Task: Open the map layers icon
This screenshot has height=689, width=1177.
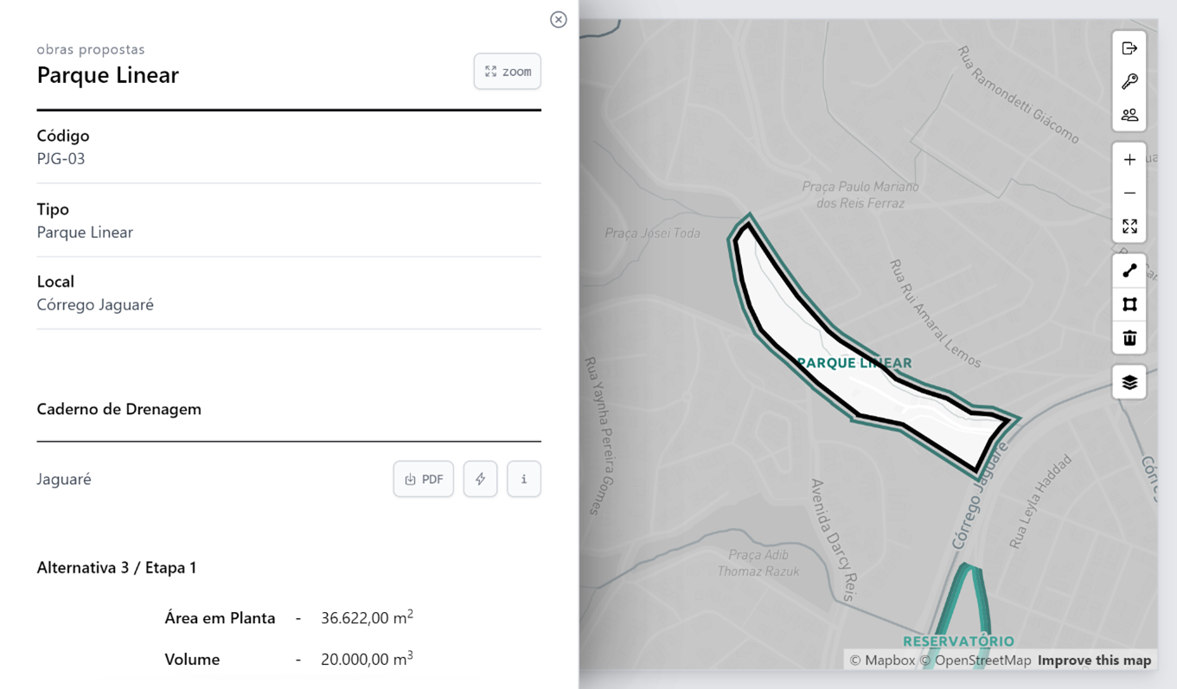Action: 1129,382
